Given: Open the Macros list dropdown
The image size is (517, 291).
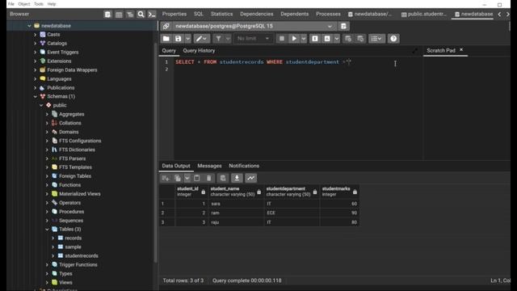Looking at the screenshot, I should point(376,39).
